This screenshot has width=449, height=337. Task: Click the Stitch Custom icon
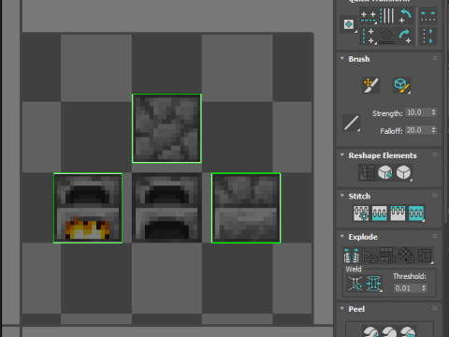coord(416,213)
